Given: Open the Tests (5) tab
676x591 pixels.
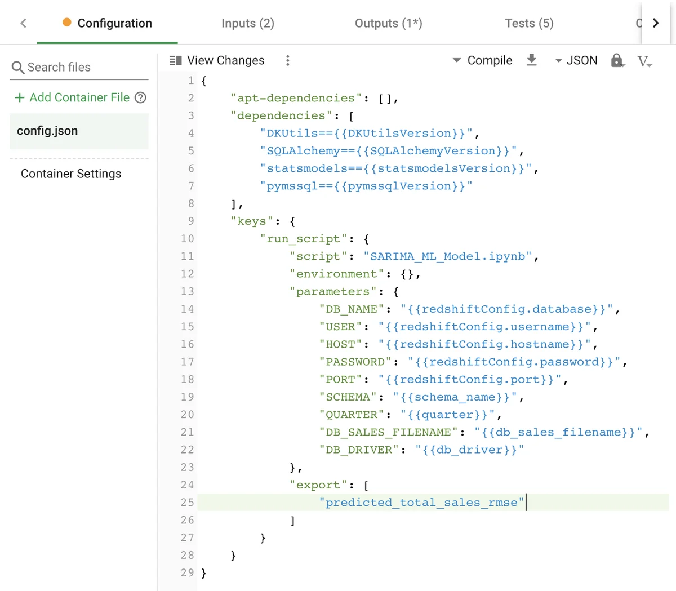Looking at the screenshot, I should 528,23.
